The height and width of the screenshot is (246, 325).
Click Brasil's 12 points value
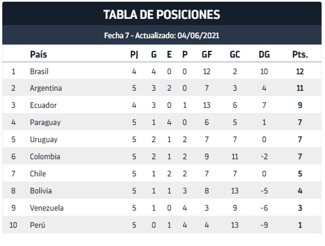(300, 71)
